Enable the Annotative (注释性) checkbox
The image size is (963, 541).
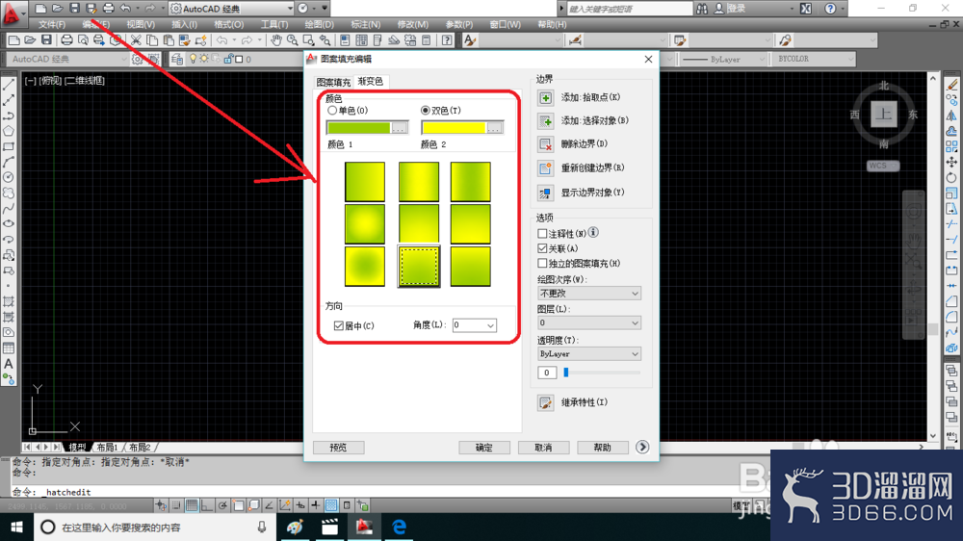(x=542, y=233)
